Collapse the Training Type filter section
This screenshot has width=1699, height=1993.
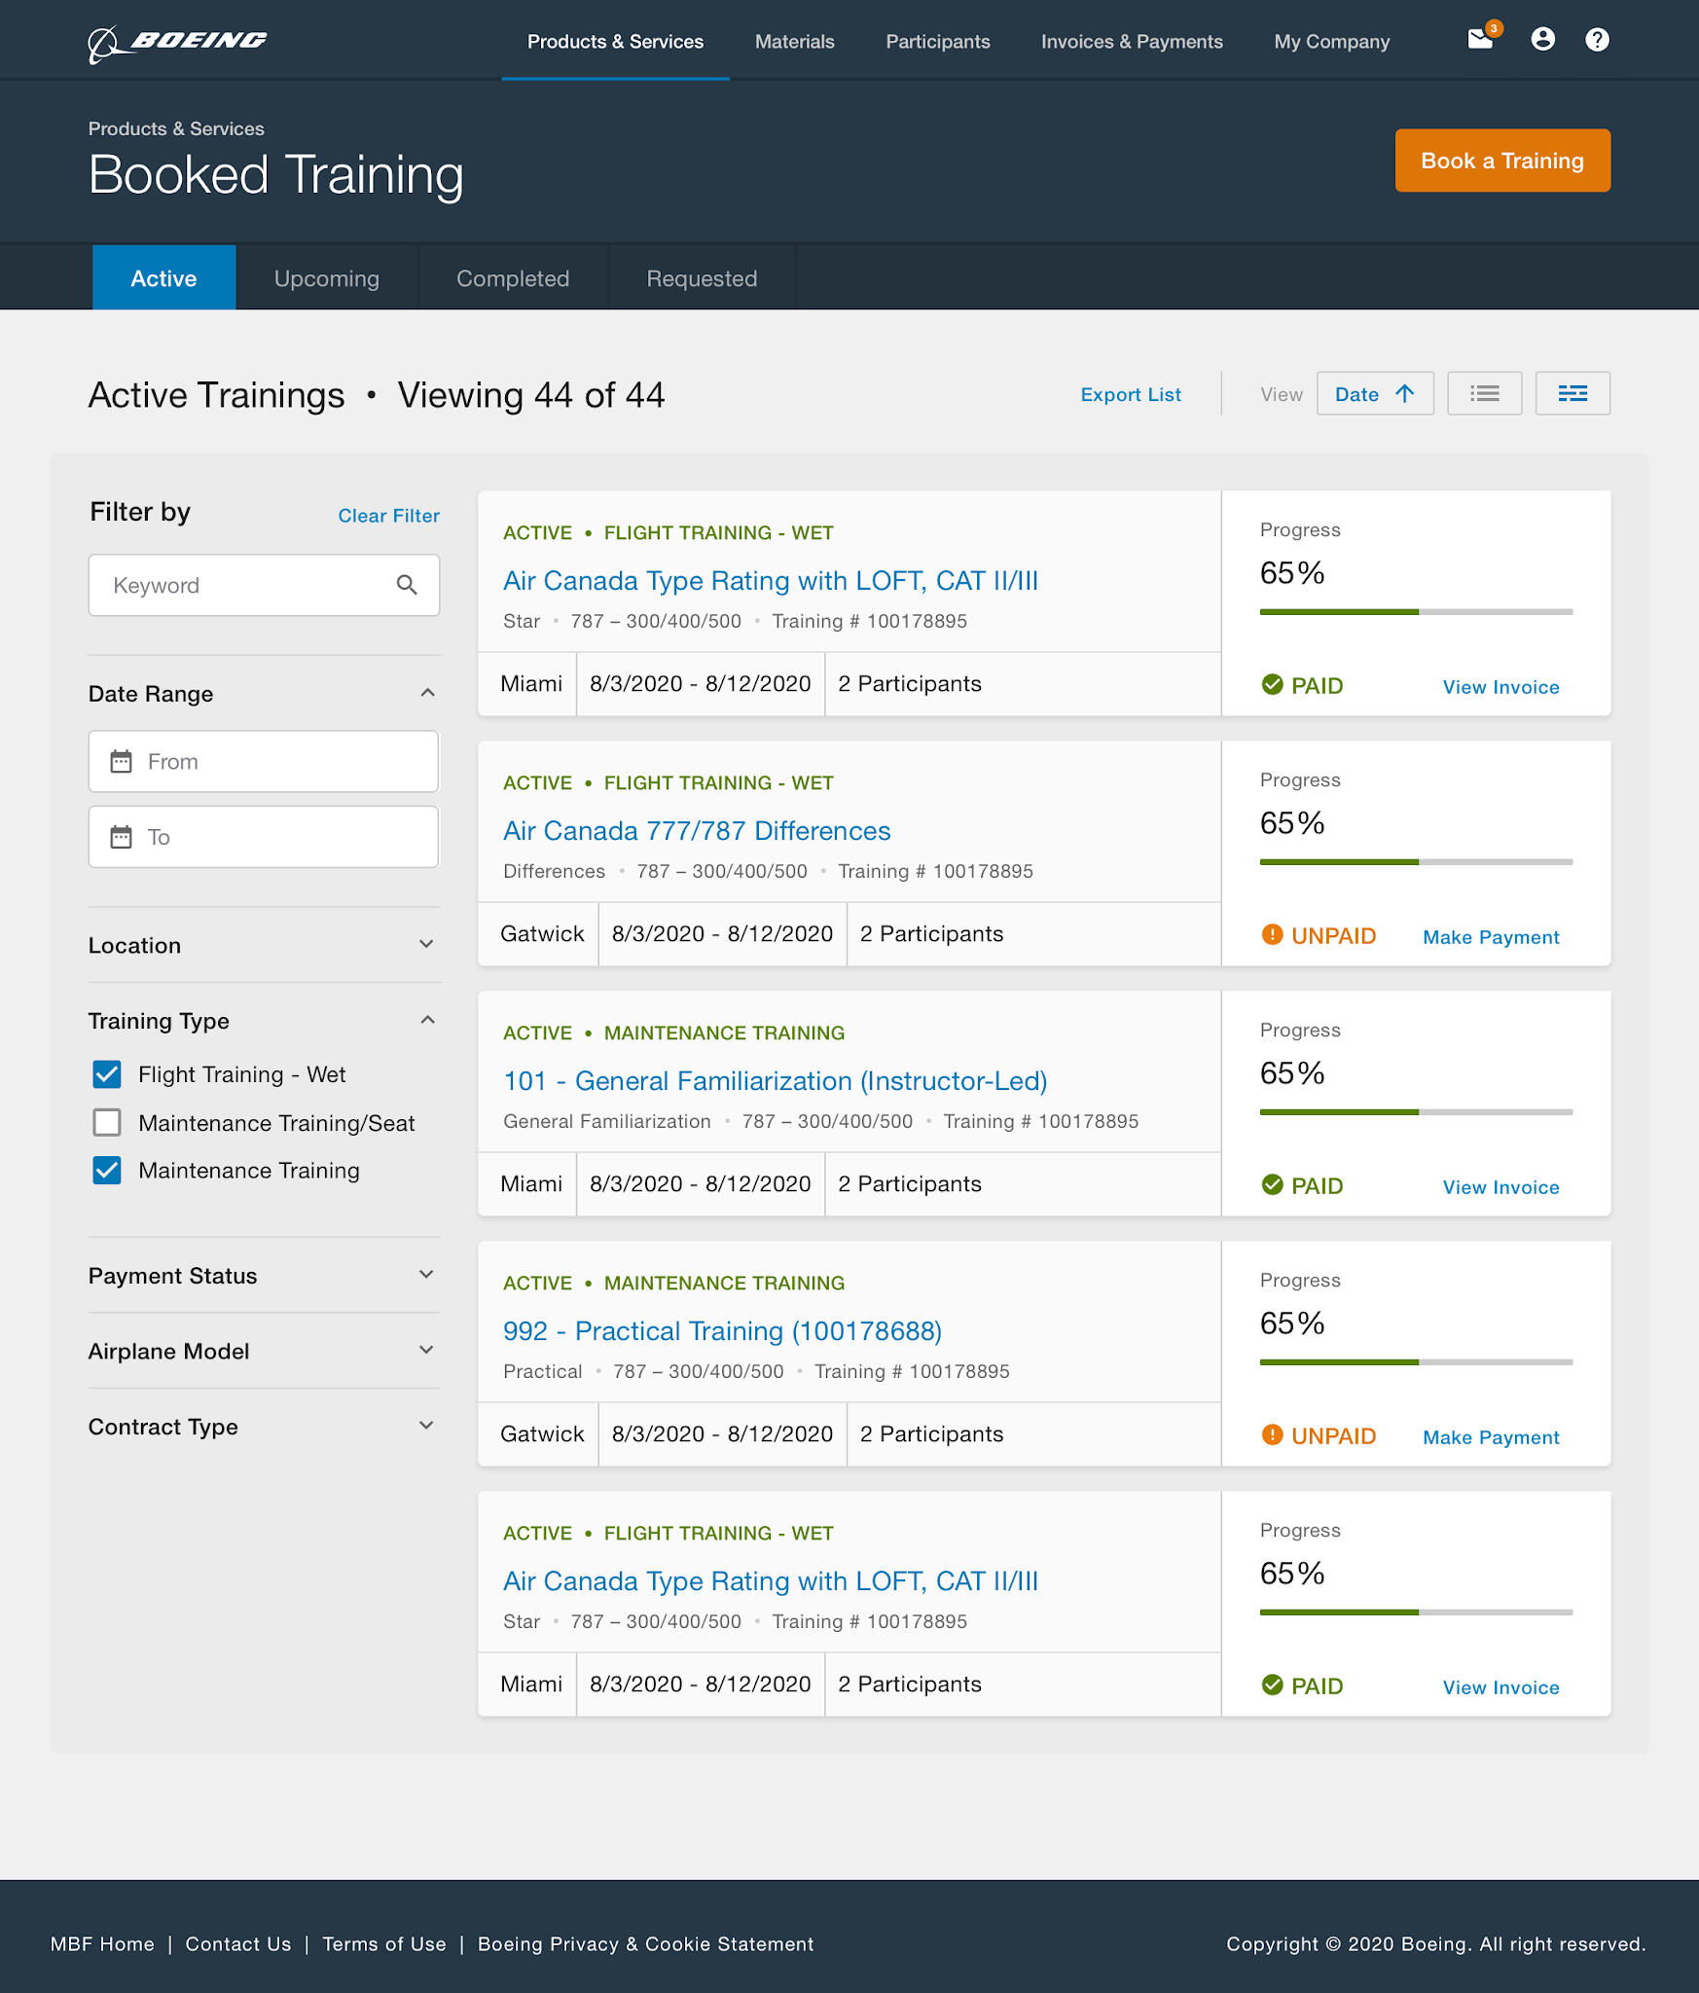tap(426, 1020)
